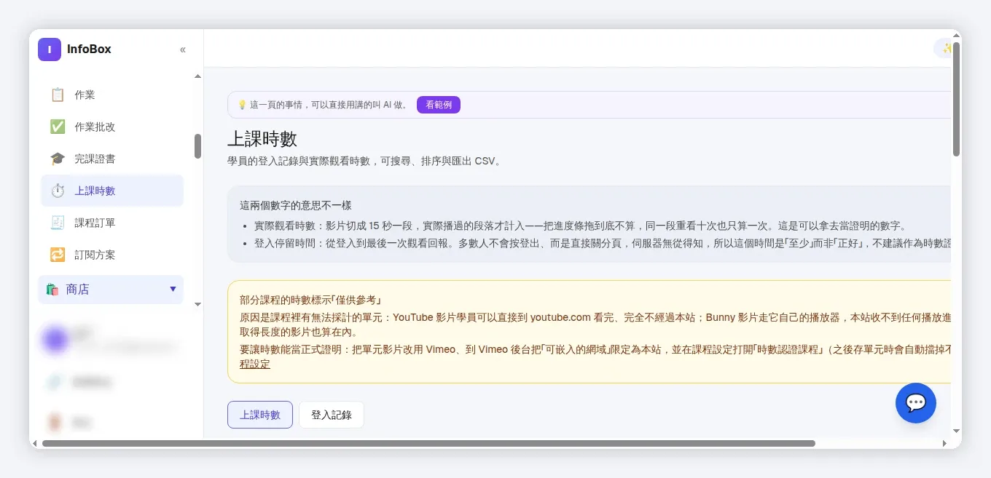
Task: Click the large 上課時數 page heading
Action: 262,139
